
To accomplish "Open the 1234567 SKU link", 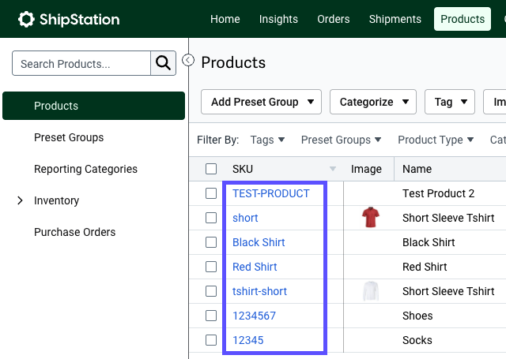I will click(x=254, y=316).
